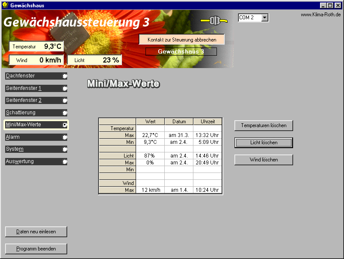Click the Wind 0 km/h display field
Screen dimensions: 344x259
[36, 60]
